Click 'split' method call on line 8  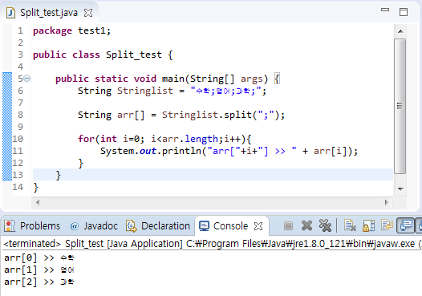(x=238, y=115)
